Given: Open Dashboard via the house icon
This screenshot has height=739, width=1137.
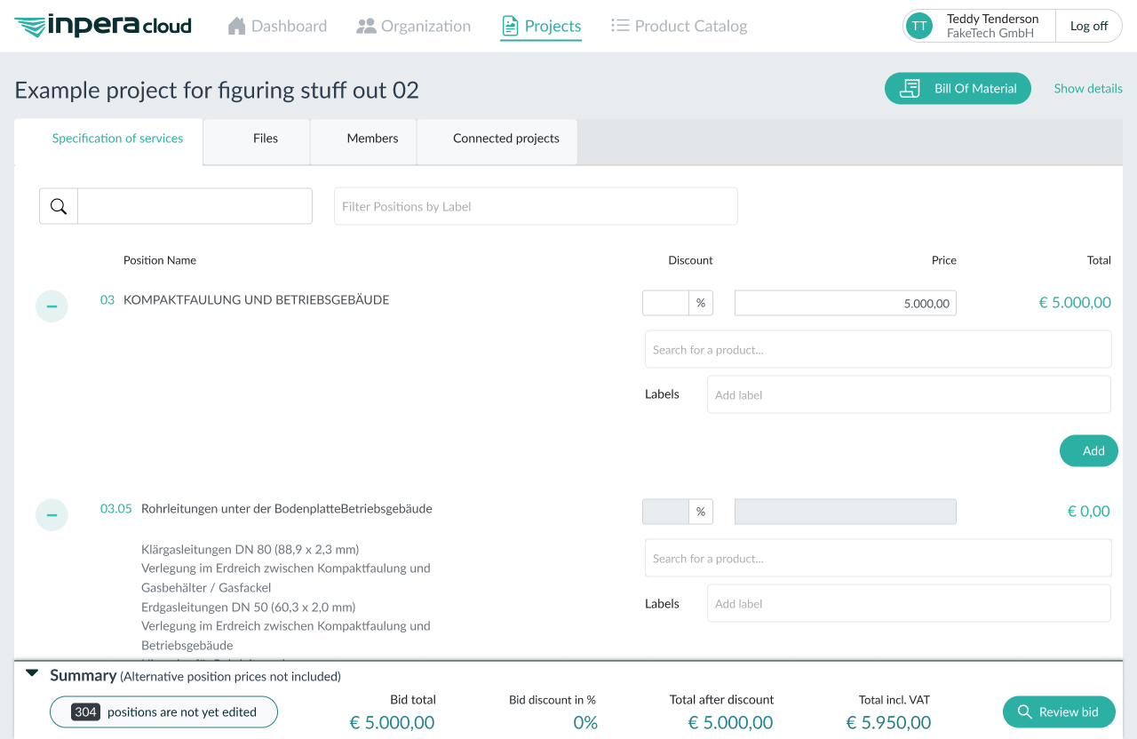Looking at the screenshot, I should [236, 26].
